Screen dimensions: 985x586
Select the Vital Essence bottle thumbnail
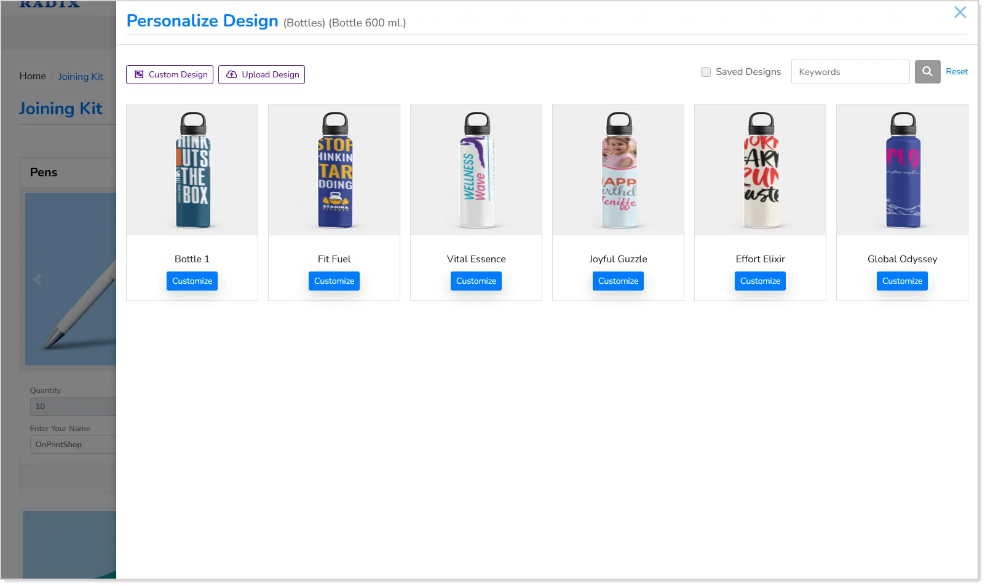coord(476,170)
